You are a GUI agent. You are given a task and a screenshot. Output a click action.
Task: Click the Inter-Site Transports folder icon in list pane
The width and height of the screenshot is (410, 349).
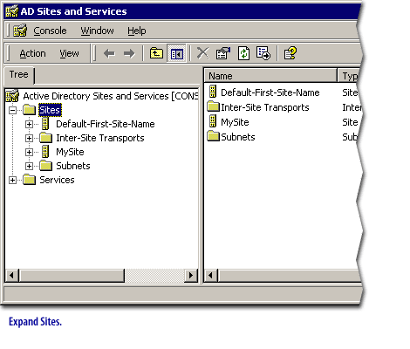(213, 106)
